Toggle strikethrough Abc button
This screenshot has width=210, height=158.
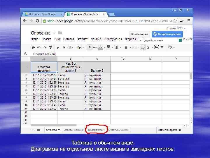coord(95,47)
